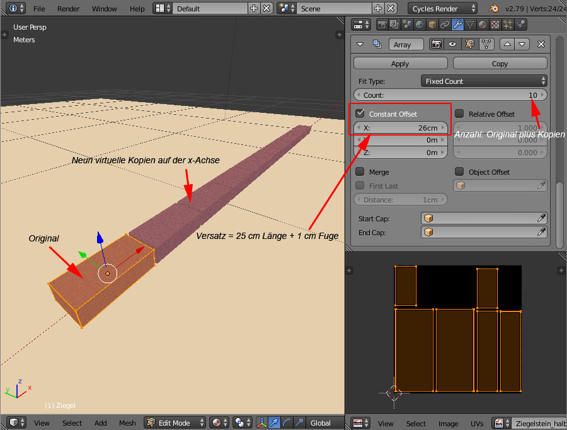Viewport: 567px width, 430px height.
Task: Enable the Relative Offset checkbox
Action: [459, 114]
